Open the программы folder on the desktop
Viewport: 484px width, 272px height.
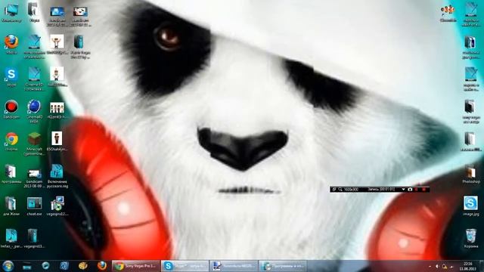pyautogui.click(x=11, y=175)
